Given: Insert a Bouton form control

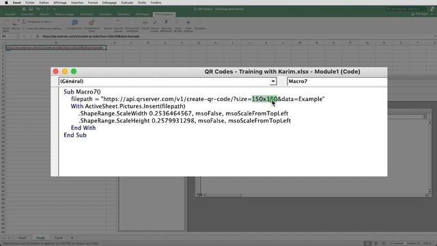Looking at the screenshot, I should (x=108, y=25).
